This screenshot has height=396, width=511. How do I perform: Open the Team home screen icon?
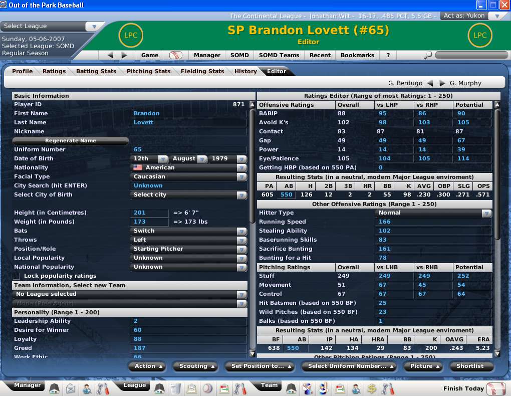(x=292, y=388)
